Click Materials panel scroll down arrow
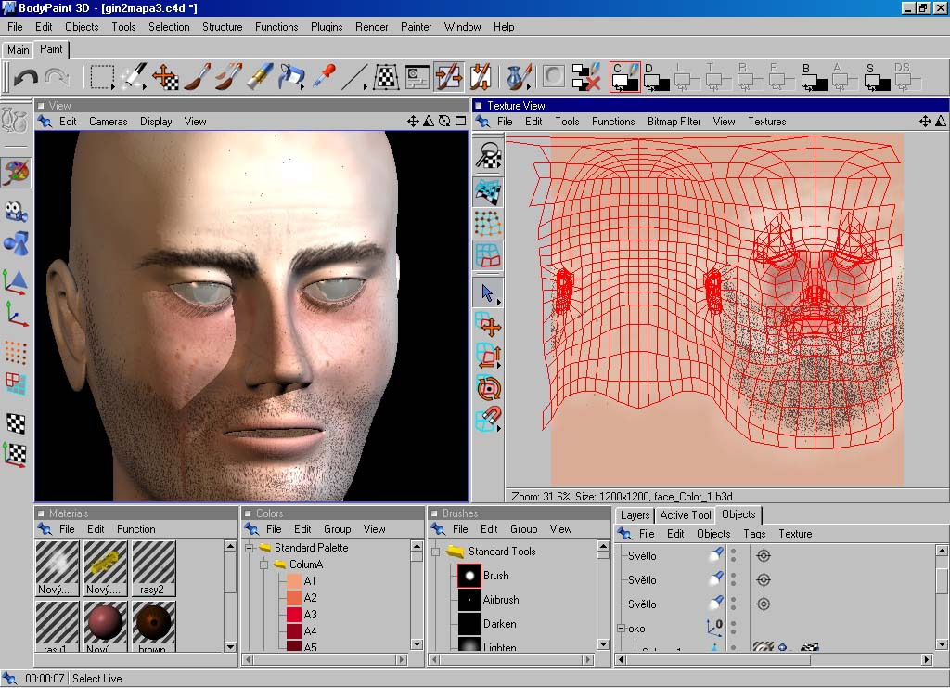 click(x=230, y=647)
